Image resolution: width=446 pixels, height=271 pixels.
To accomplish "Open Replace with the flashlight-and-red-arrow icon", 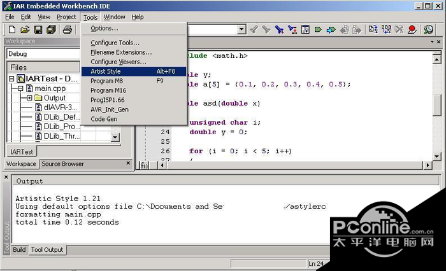I will 292,29.
